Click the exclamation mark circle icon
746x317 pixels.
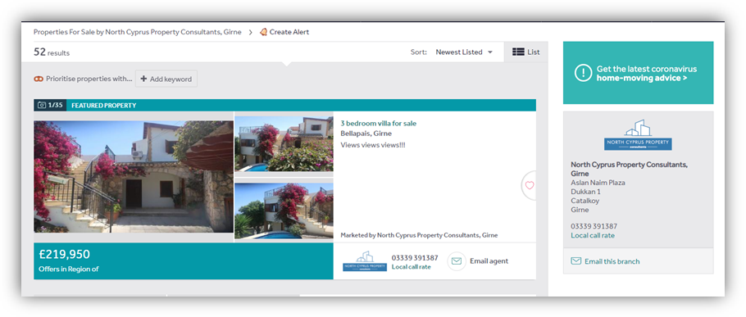click(x=583, y=73)
